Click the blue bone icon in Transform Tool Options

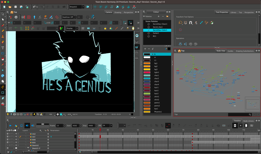coord(201,22)
